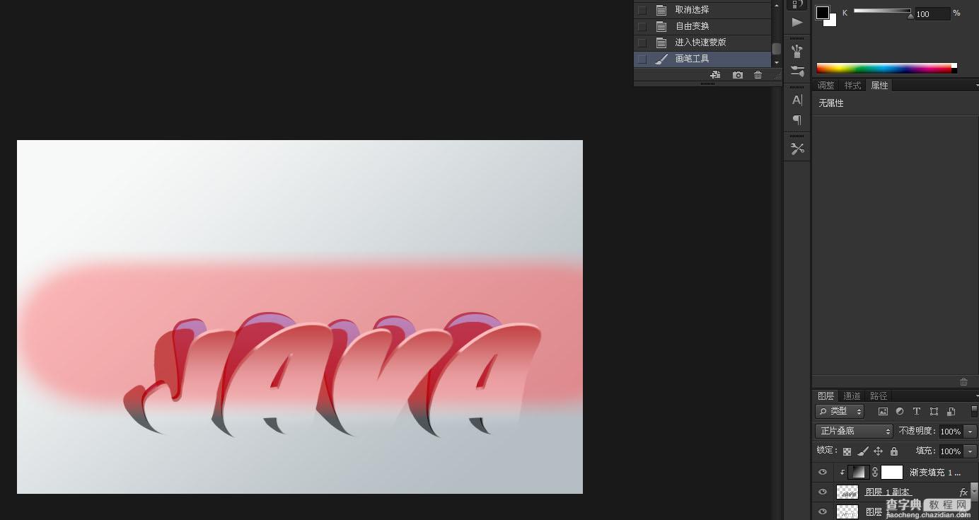Image resolution: width=979 pixels, height=520 pixels.
Task: Delete current history state with trash icon
Action: pos(758,75)
